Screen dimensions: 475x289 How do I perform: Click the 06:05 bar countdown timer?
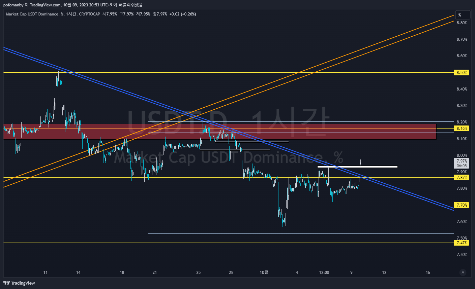pyautogui.click(x=462, y=166)
